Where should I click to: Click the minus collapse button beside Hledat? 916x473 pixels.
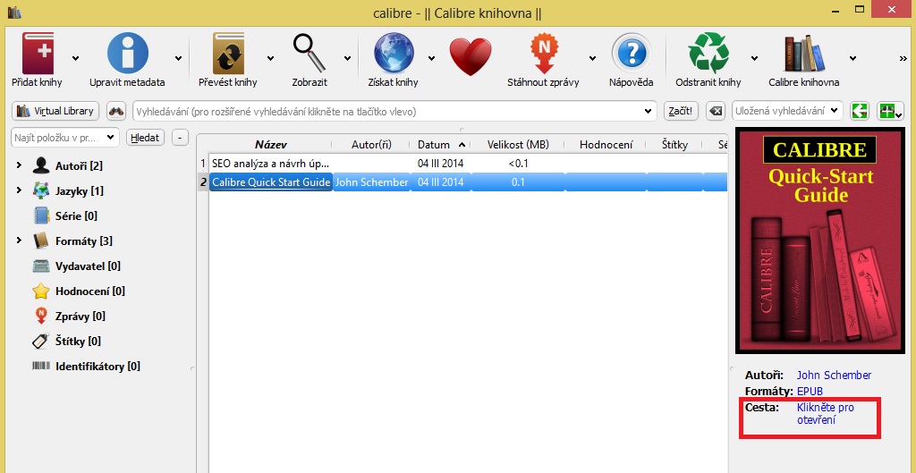click(x=180, y=138)
